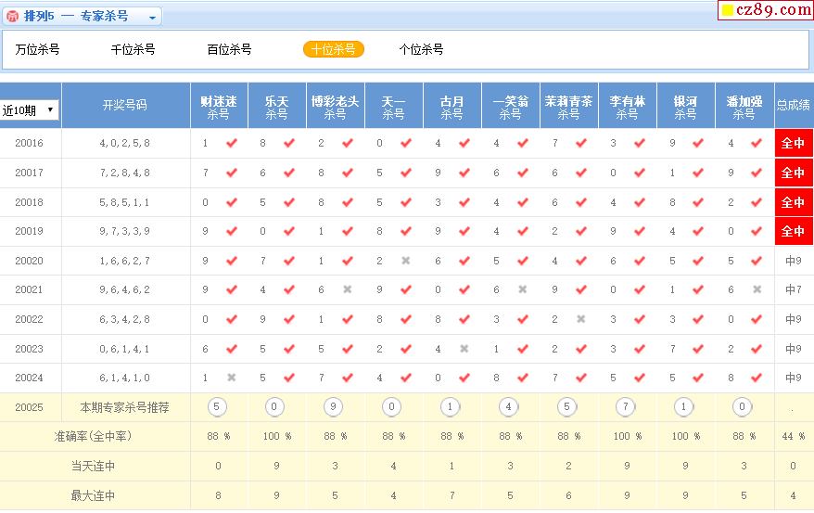Switch to the 万位杀号 tab
This screenshot has height=513, width=814.
(x=37, y=49)
